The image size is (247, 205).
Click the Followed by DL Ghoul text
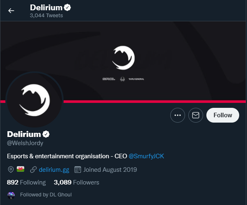click(x=46, y=194)
